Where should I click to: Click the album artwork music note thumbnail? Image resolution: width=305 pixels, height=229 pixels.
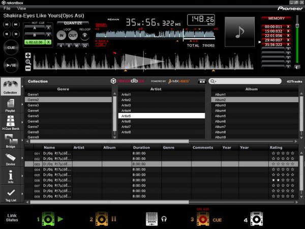point(239,32)
